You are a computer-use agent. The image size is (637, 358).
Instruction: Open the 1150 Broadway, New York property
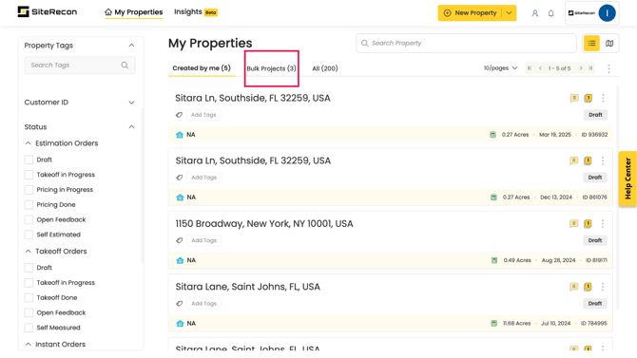pyautogui.click(x=264, y=224)
